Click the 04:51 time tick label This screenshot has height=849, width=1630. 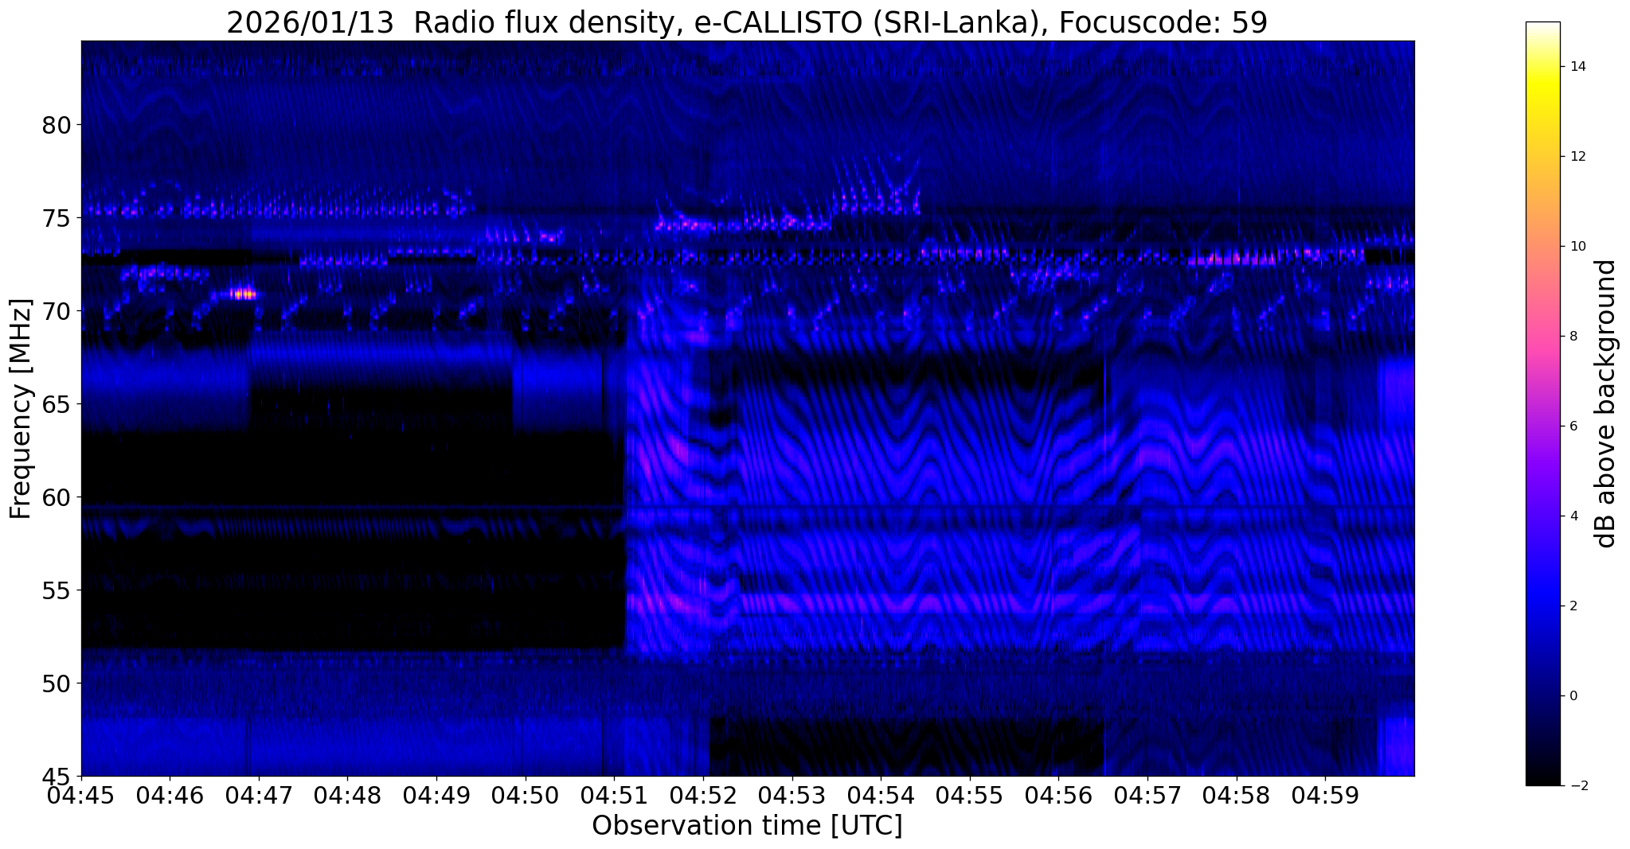tap(615, 795)
